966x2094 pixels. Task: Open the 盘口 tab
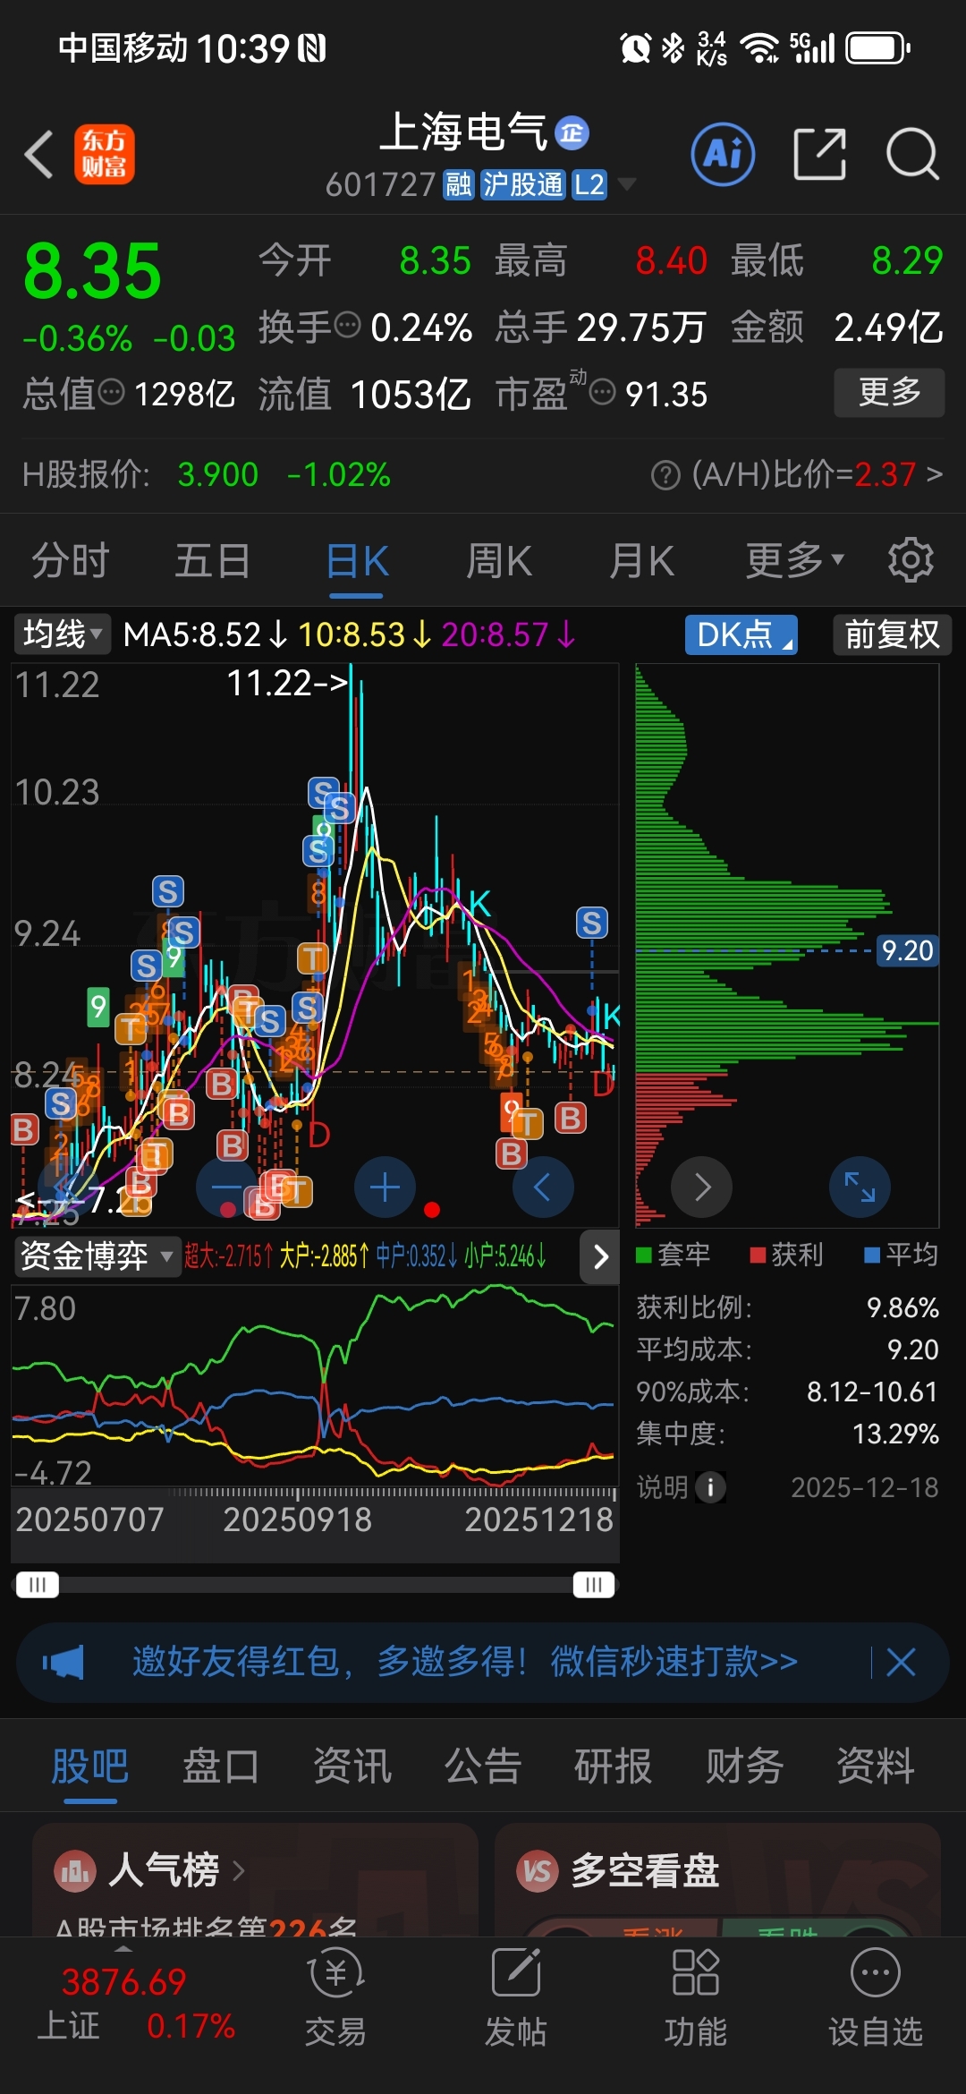(221, 1766)
